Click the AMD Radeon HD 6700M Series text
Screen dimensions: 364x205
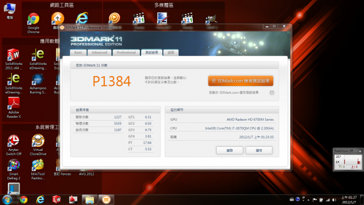pos(250,120)
